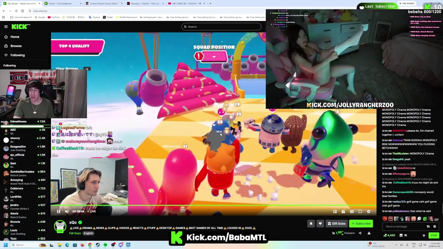Click the Gift Subs button
Viewport: 443px width, 249px height.
tap(336, 223)
